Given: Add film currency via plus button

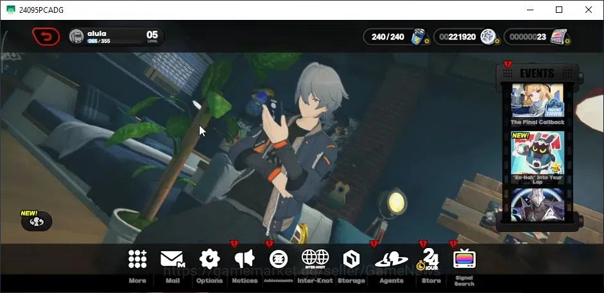Looking at the screenshot, I should 567,41.
